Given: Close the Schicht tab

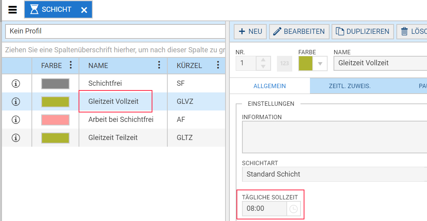Looking at the screenshot, I should [x=84, y=10].
